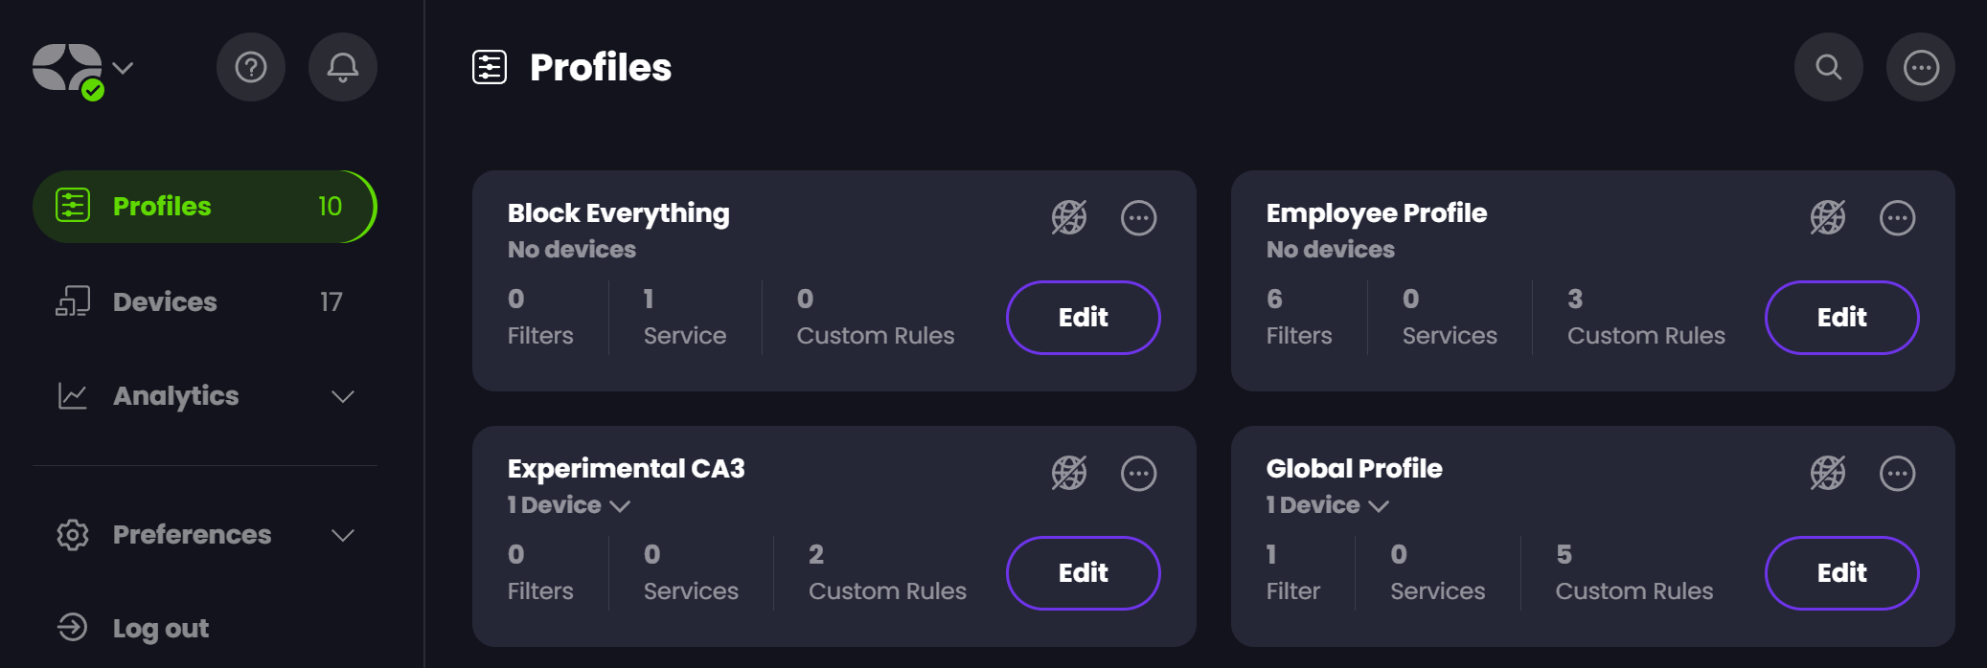This screenshot has height=668, width=1987.
Task: Expand the Preferences sidebar section
Action: 342,535
